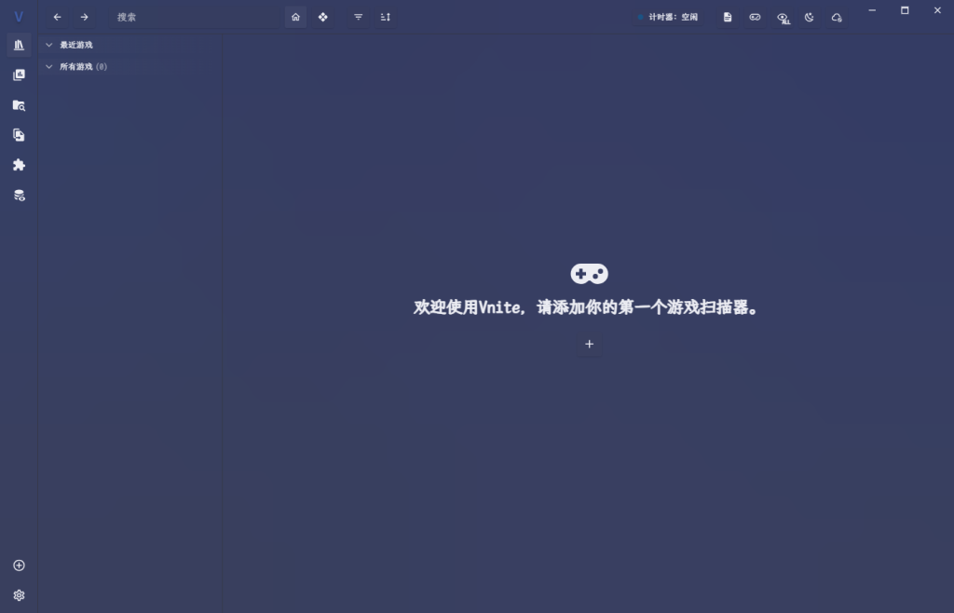Open the cloud sync status icon
This screenshot has height=613, width=954.
tap(838, 17)
